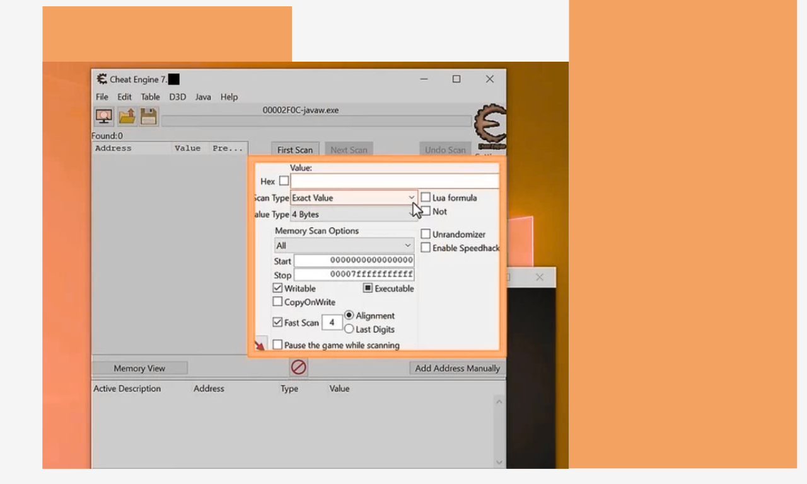This screenshot has width=807, height=484.
Task: Click the Fast Scan alignment value field
Action: click(332, 322)
